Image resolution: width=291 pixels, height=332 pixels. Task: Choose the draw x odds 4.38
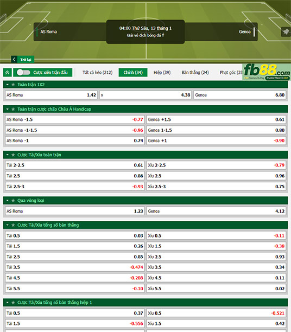pyautogui.click(x=145, y=95)
